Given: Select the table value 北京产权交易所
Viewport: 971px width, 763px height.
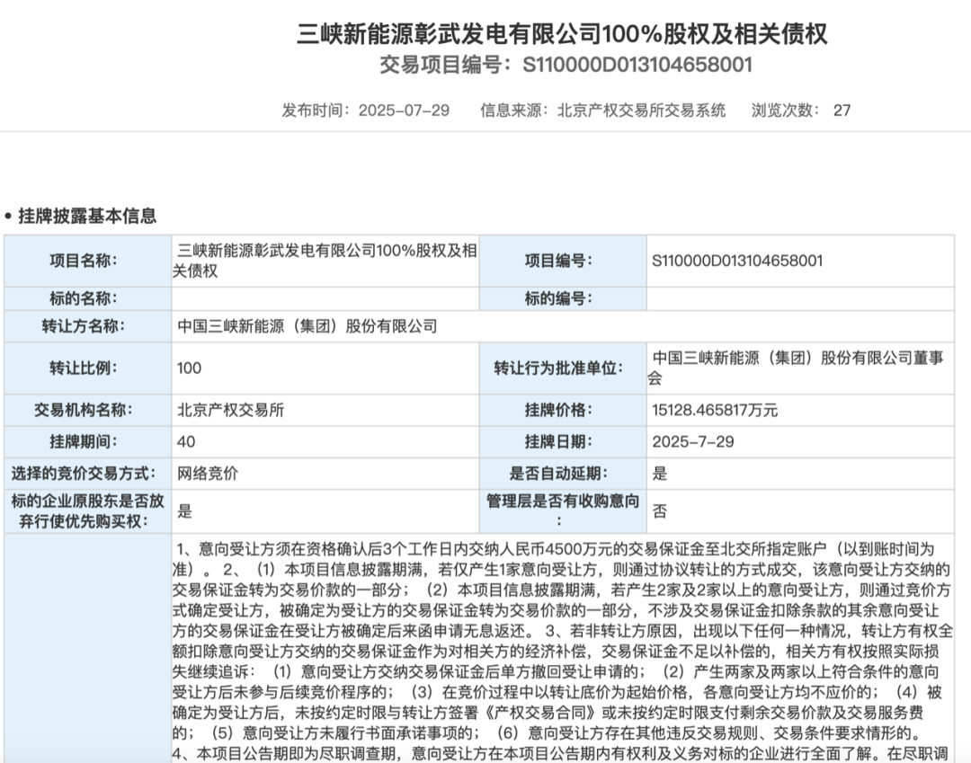Looking at the screenshot, I should pos(230,411).
